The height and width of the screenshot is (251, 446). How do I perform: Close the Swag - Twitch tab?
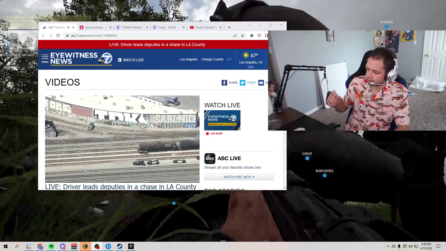click(x=184, y=27)
